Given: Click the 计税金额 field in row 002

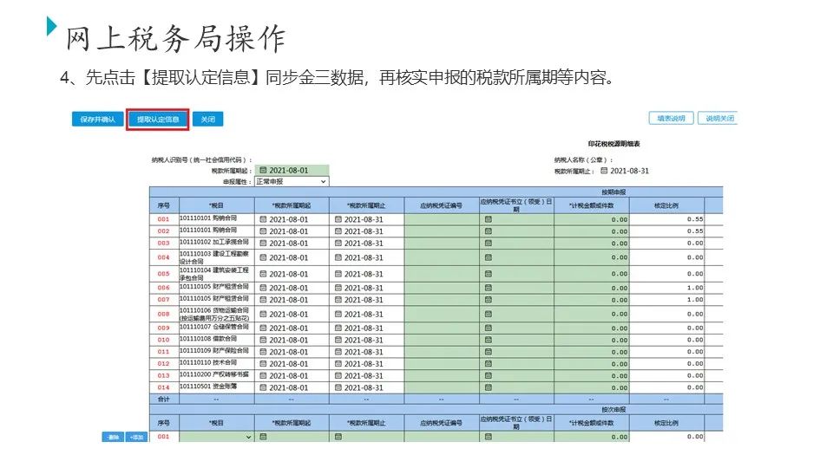Looking at the screenshot, I should [591, 231].
